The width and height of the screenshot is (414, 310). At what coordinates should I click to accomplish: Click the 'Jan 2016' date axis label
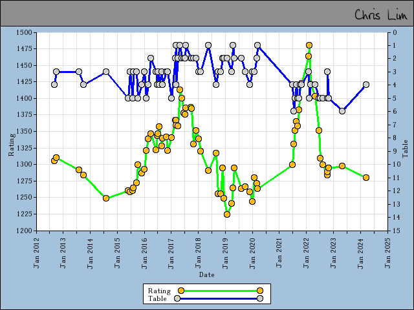point(144,253)
